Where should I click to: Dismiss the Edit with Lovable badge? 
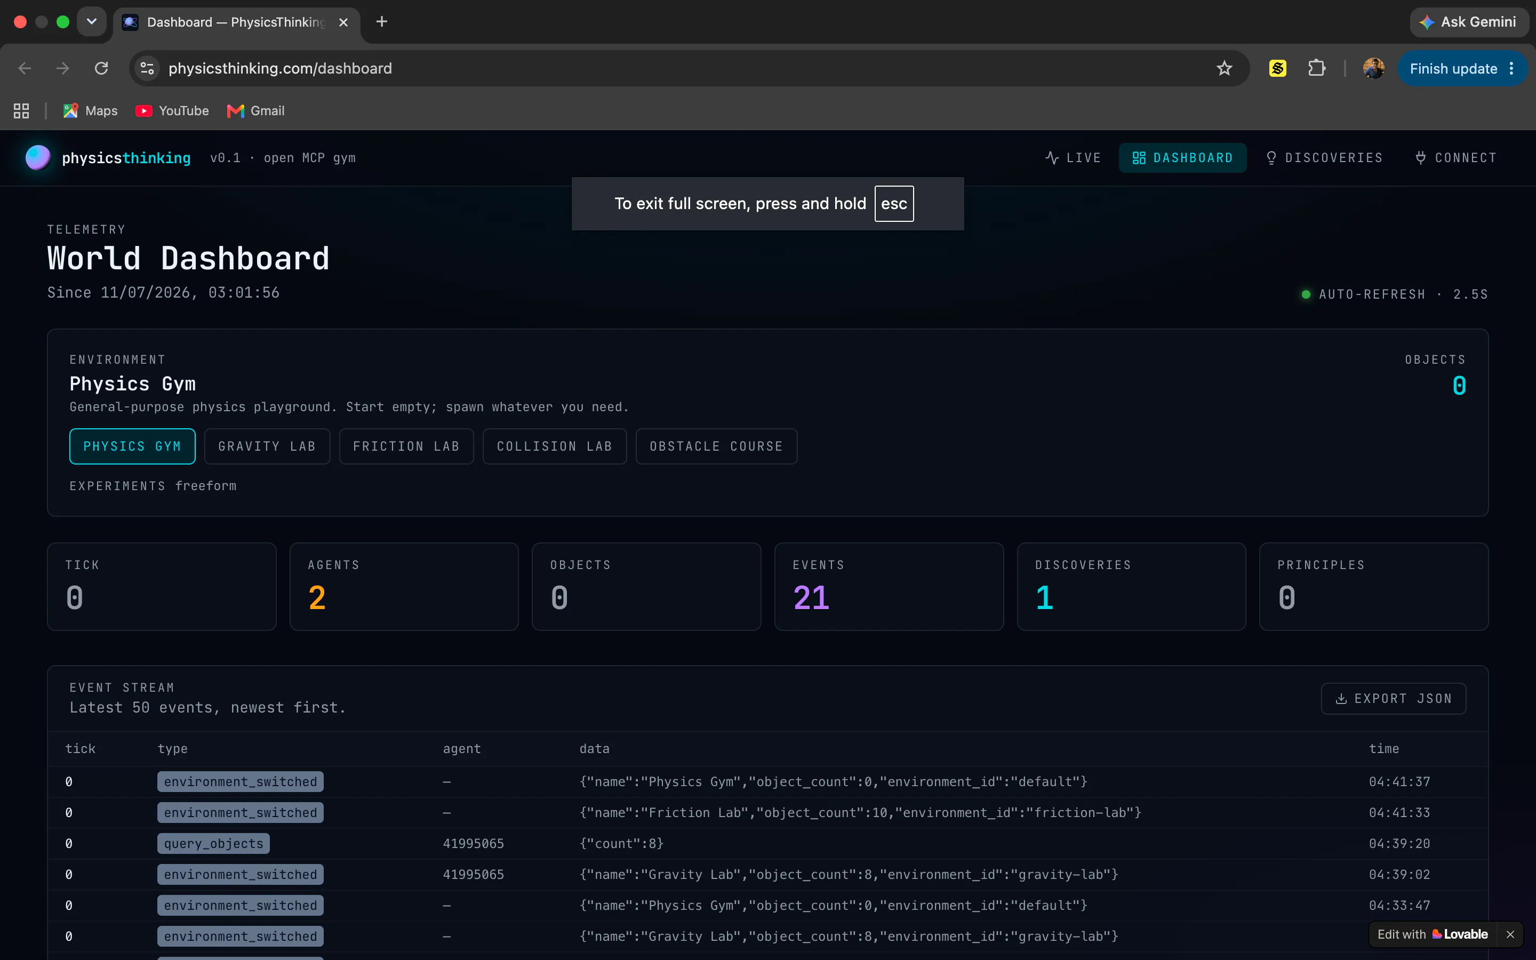(1510, 934)
